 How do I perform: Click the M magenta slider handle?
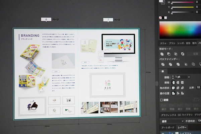pos(172,3)
